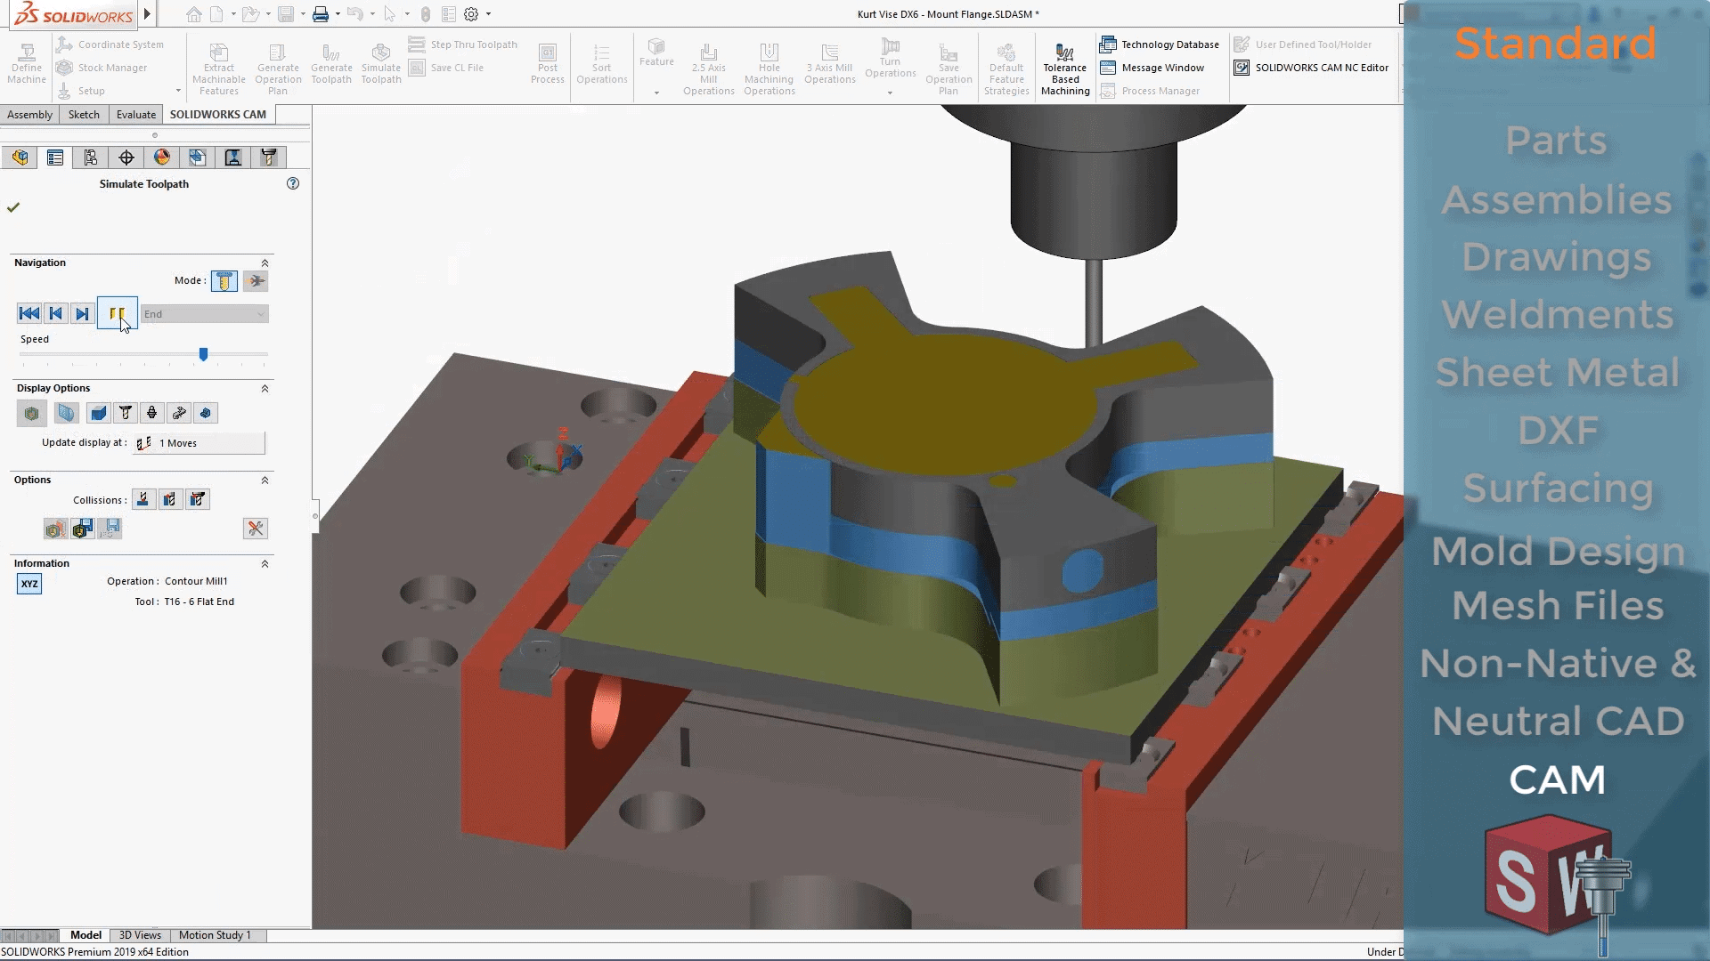Screen dimensions: 1710x961
Task: Enable the second collision display option
Action: click(169, 498)
